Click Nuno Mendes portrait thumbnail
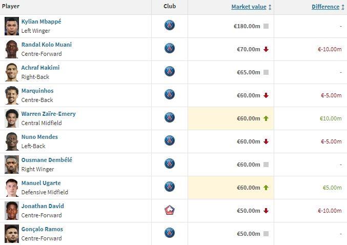347x245 pixels. point(12,141)
